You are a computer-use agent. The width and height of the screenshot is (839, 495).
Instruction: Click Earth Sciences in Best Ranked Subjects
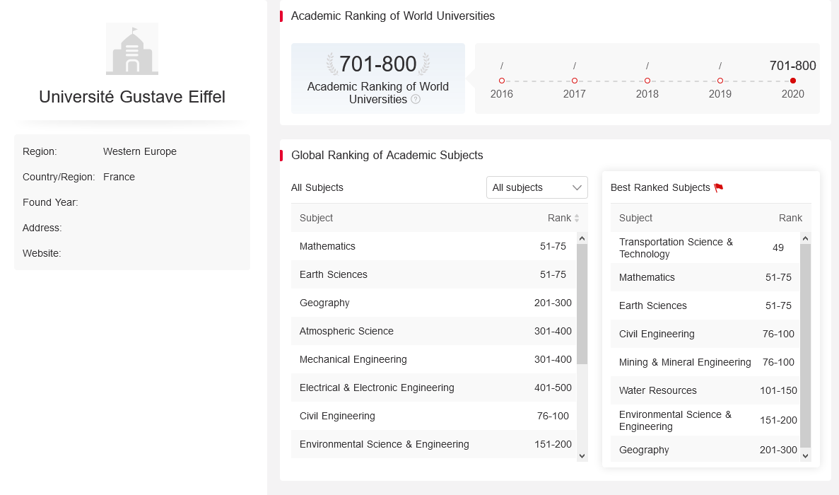pos(653,305)
